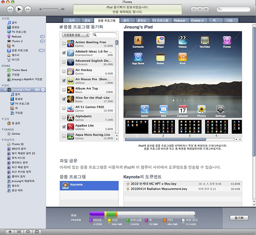Click Safari icon in iPad dock
The width and height of the screenshot is (256, 235).
click(x=145, y=109)
